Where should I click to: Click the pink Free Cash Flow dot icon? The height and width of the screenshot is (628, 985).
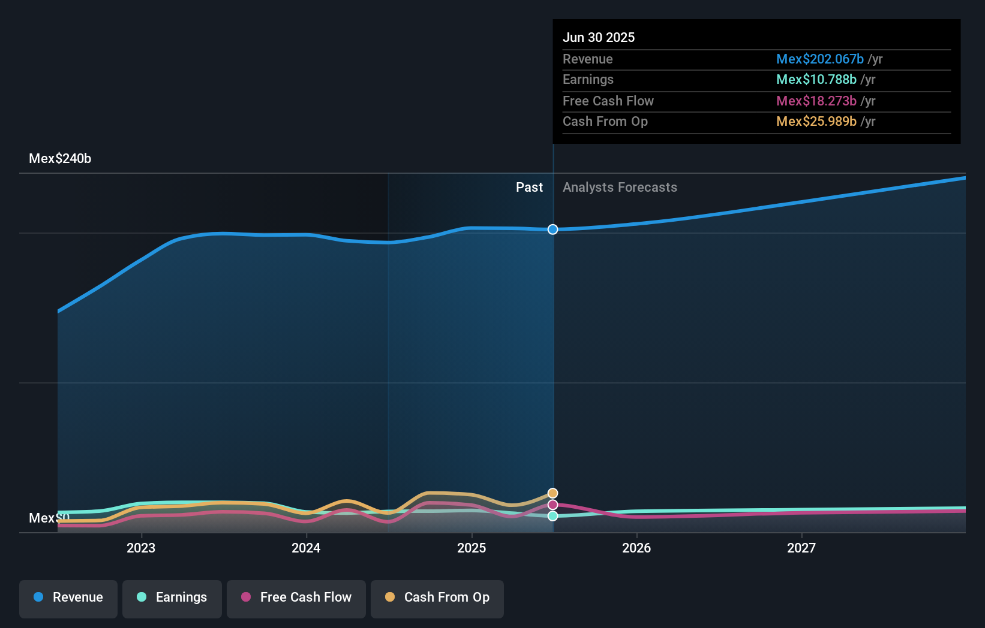click(x=247, y=597)
